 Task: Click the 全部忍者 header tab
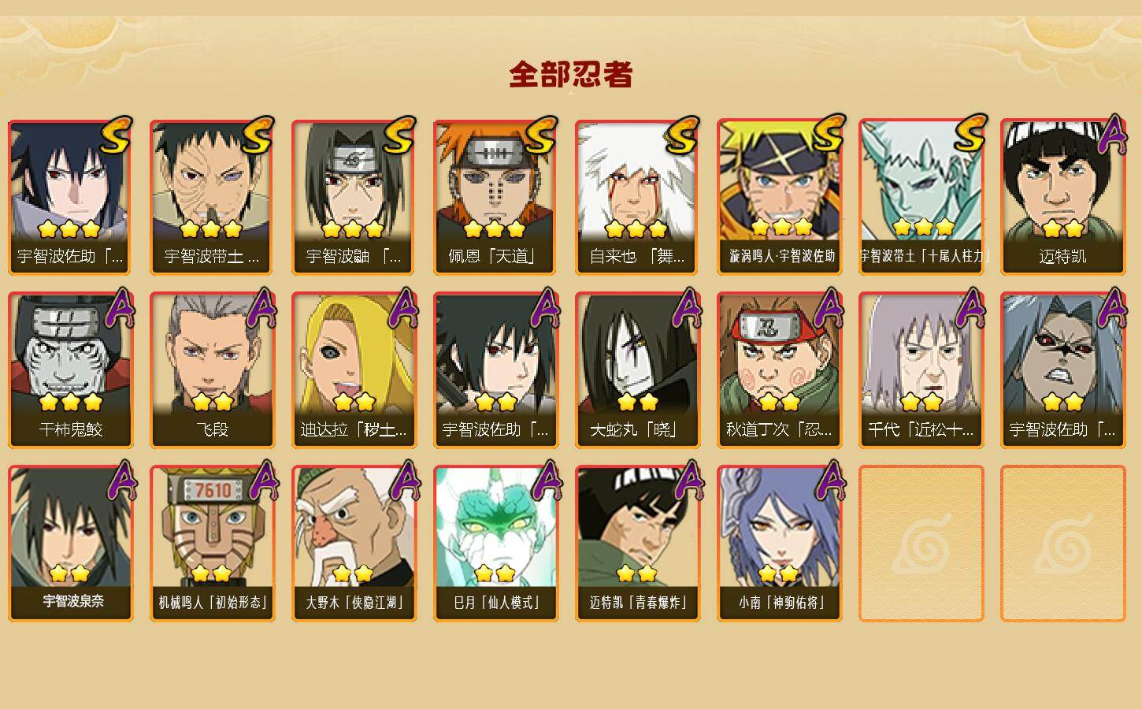[571, 75]
